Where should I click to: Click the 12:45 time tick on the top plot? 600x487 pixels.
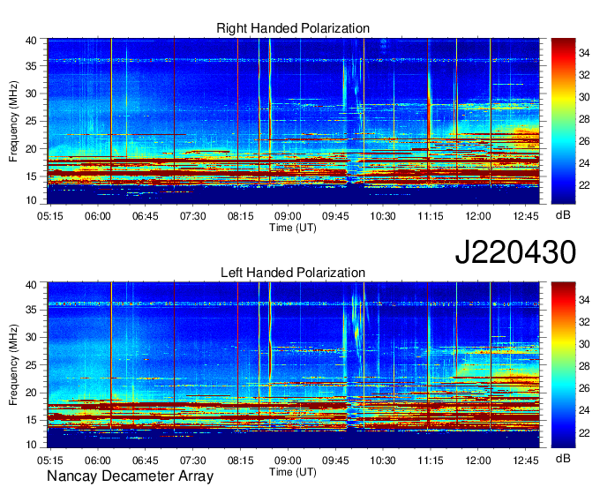[x=526, y=216]
